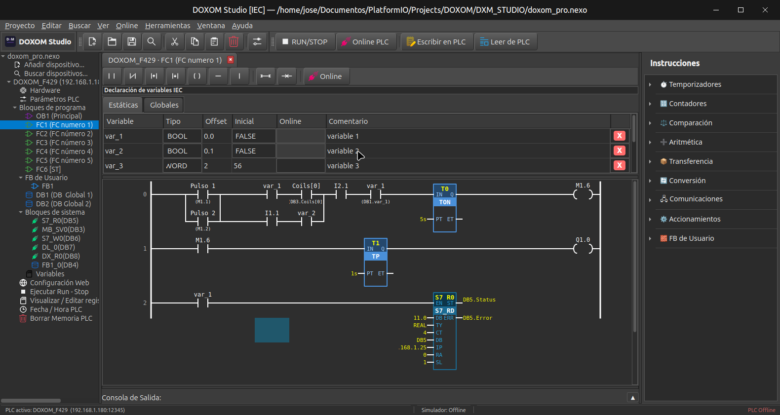
Task: Select the T0 TON timer block
Action: (445, 208)
